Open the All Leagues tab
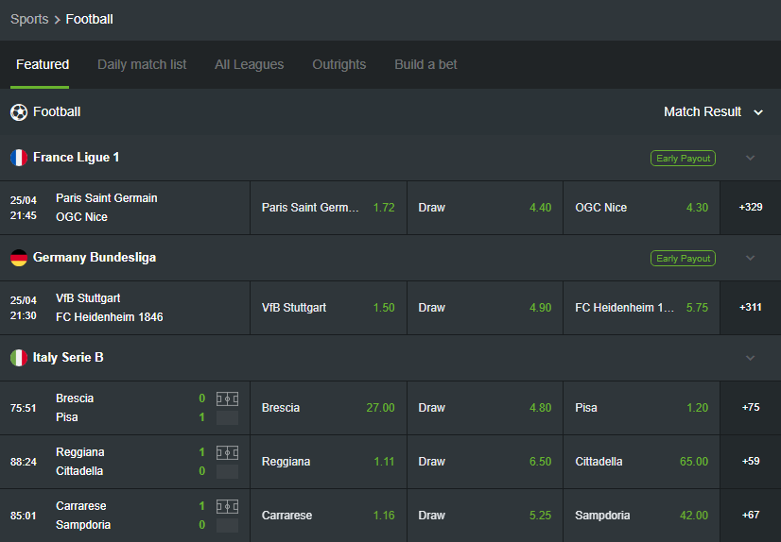 tap(249, 64)
